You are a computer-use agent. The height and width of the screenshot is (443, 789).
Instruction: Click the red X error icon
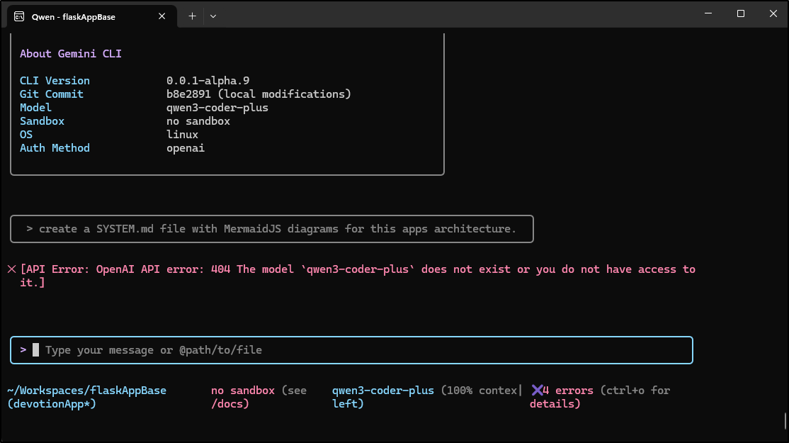tap(12, 269)
